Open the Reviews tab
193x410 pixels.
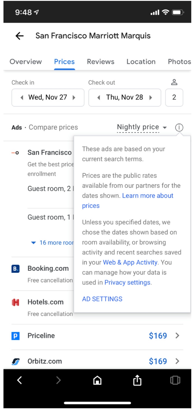coord(101,62)
